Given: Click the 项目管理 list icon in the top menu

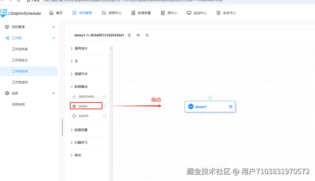Looking at the screenshot, I should tap(74, 13).
